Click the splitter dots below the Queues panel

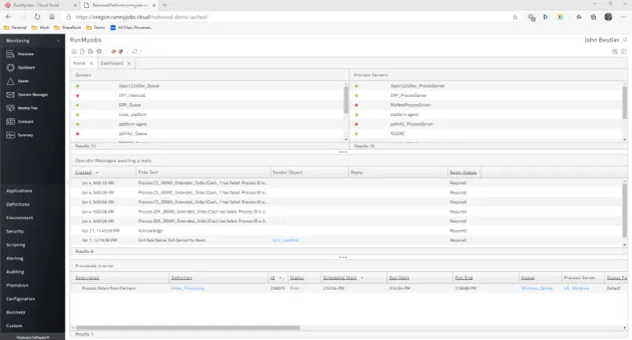(343, 152)
